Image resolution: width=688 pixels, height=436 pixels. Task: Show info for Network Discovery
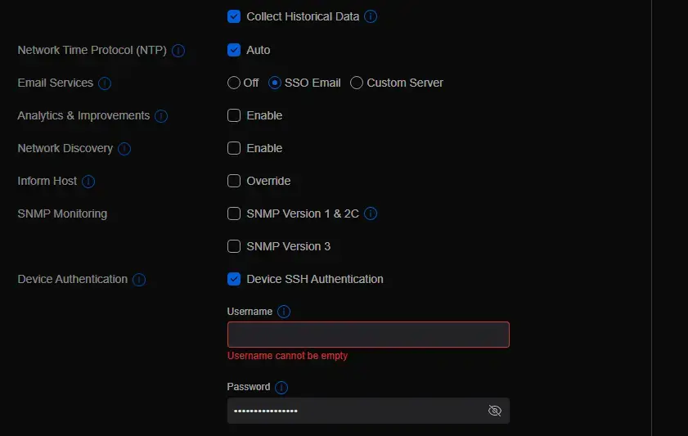(x=124, y=149)
